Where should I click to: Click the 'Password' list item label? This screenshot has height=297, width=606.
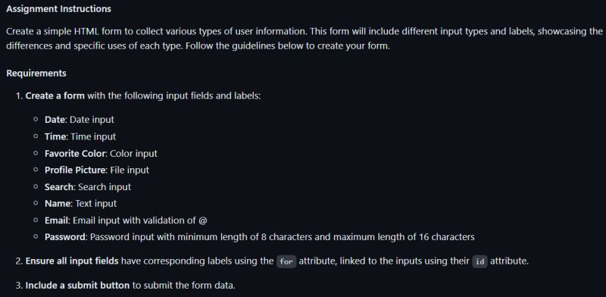coord(65,237)
